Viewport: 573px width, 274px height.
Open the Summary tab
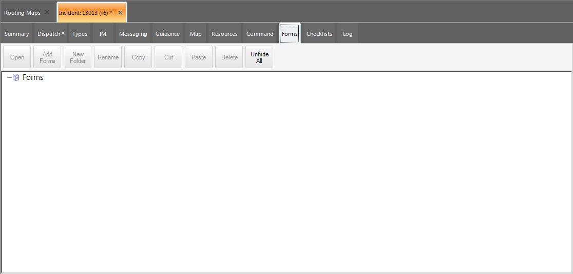(x=16, y=33)
